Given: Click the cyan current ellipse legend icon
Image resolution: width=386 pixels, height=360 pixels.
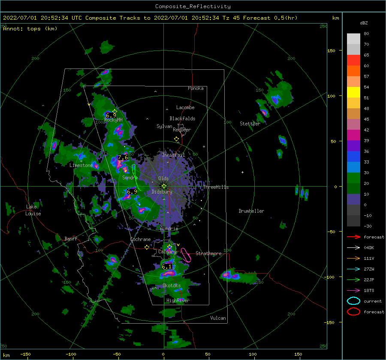Looking at the screenshot, I should click(x=353, y=301).
